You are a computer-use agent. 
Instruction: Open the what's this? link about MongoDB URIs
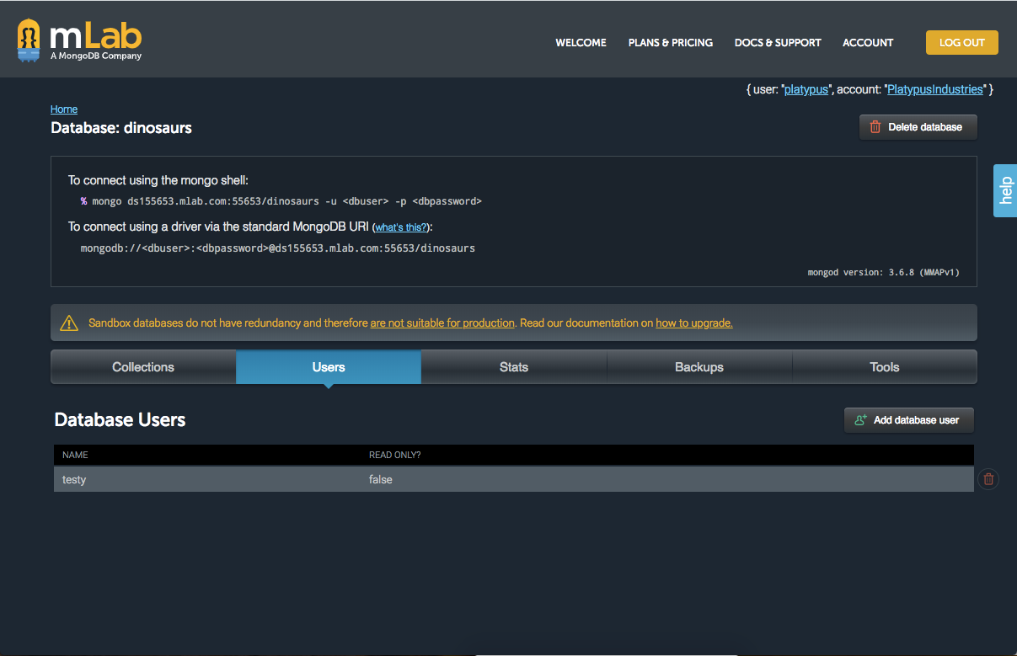(x=399, y=227)
